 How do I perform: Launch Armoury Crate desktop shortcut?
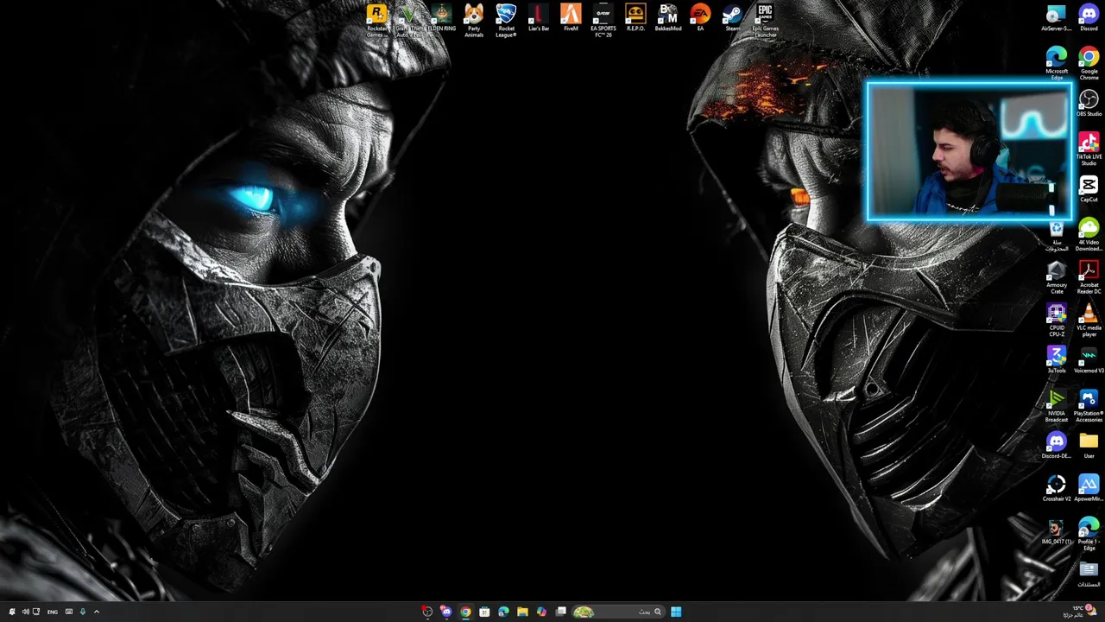1057,277
